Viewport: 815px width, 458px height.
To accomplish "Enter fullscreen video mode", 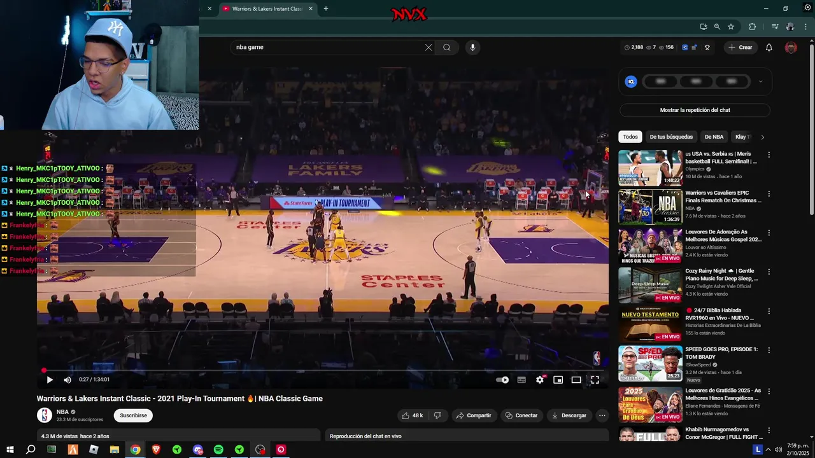I will click(x=595, y=380).
